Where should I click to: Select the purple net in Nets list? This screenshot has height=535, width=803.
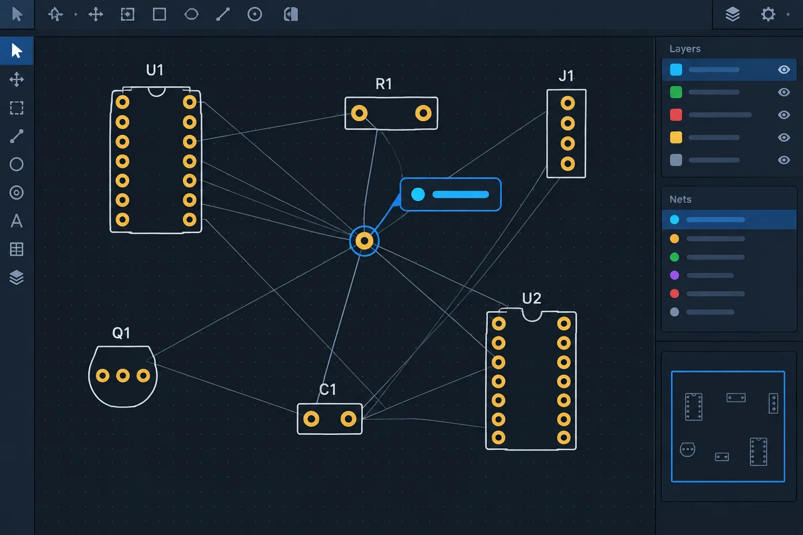click(x=729, y=275)
